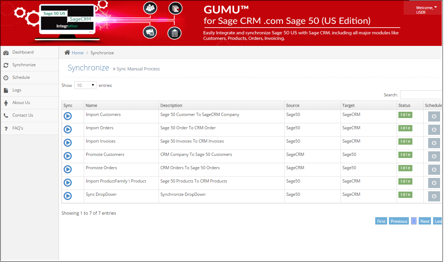Sort table by Name column header
The width and height of the screenshot is (445, 262).
tap(121, 105)
